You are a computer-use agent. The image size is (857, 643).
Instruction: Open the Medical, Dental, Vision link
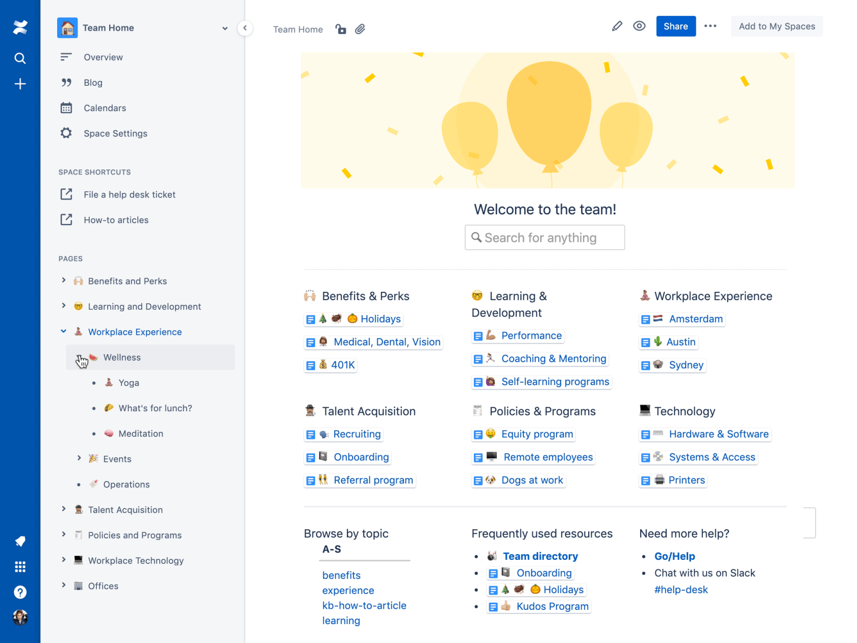pyautogui.click(x=387, y=342)
